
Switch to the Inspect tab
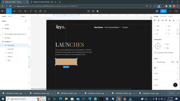pyautogui.click(x=170, y=16)
